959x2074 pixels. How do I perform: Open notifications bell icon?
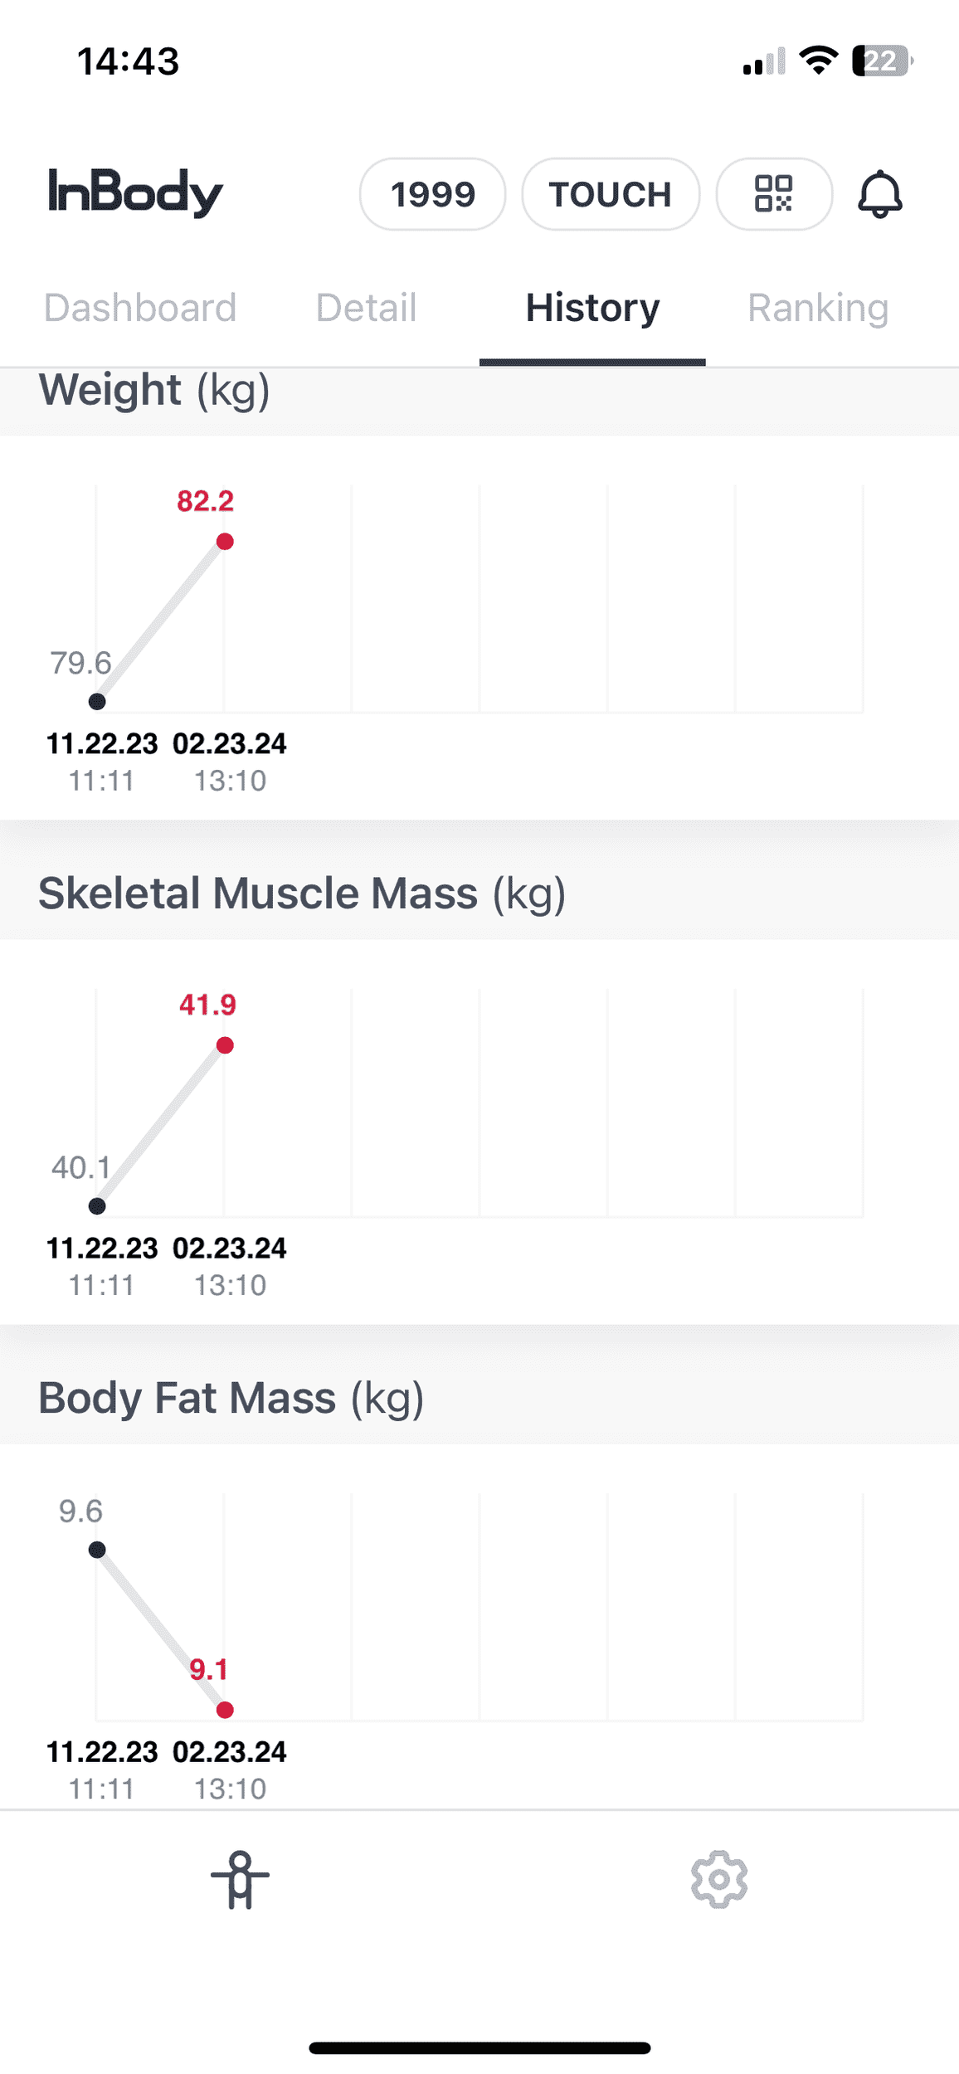879,194
